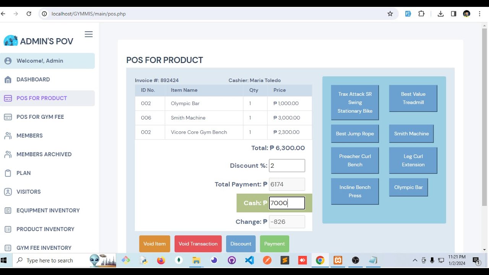Click the Equipment Inventory list icon
The image size is (489, 275).
click(8, 210)
